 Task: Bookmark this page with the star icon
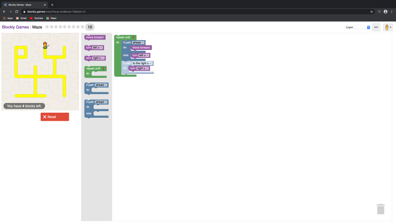[x=372, y=12]
